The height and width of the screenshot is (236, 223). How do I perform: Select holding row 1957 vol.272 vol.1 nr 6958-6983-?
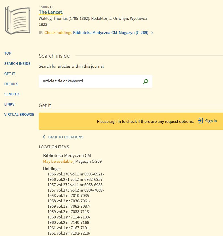click(75, 185)
